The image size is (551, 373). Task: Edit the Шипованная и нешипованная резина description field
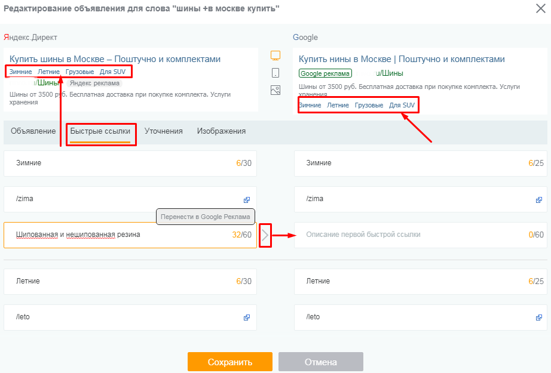pyautogui.click(x=130, y=235)
